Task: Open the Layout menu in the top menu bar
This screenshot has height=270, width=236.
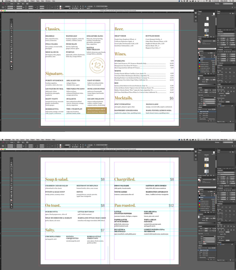Action: (x=22, y=1)
